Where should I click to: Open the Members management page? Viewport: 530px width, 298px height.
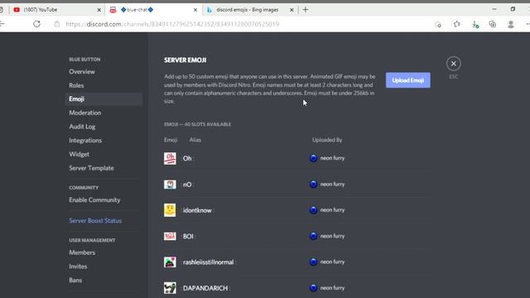pyautogui.click(x=82, y=252)
